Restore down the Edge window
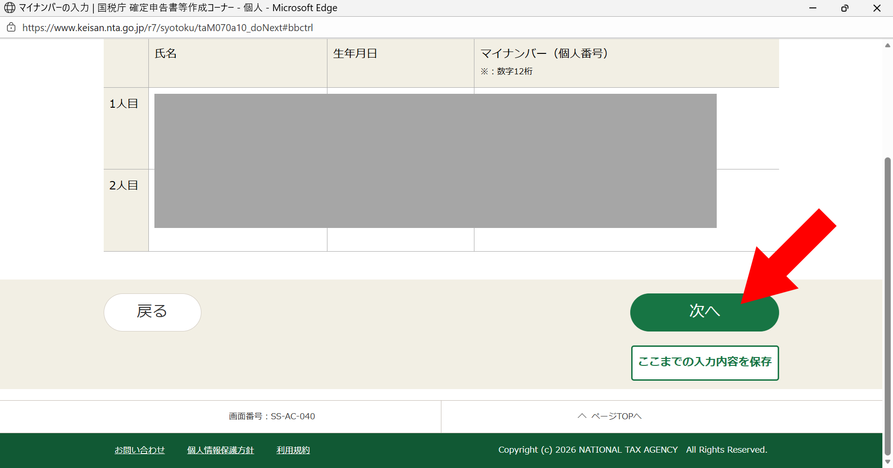 [x=845, y=8]
